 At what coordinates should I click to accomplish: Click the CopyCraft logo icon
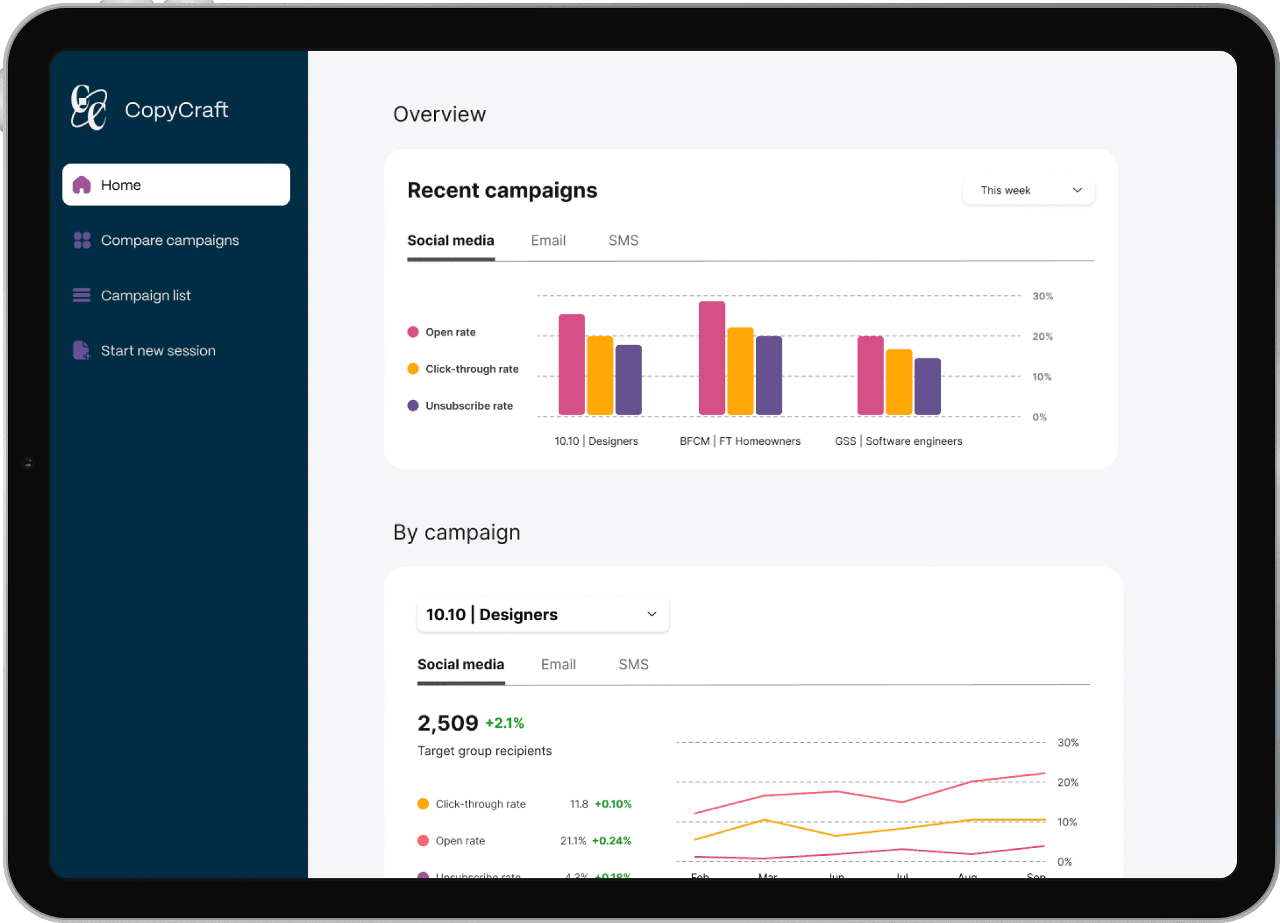(x=89, y=108)
